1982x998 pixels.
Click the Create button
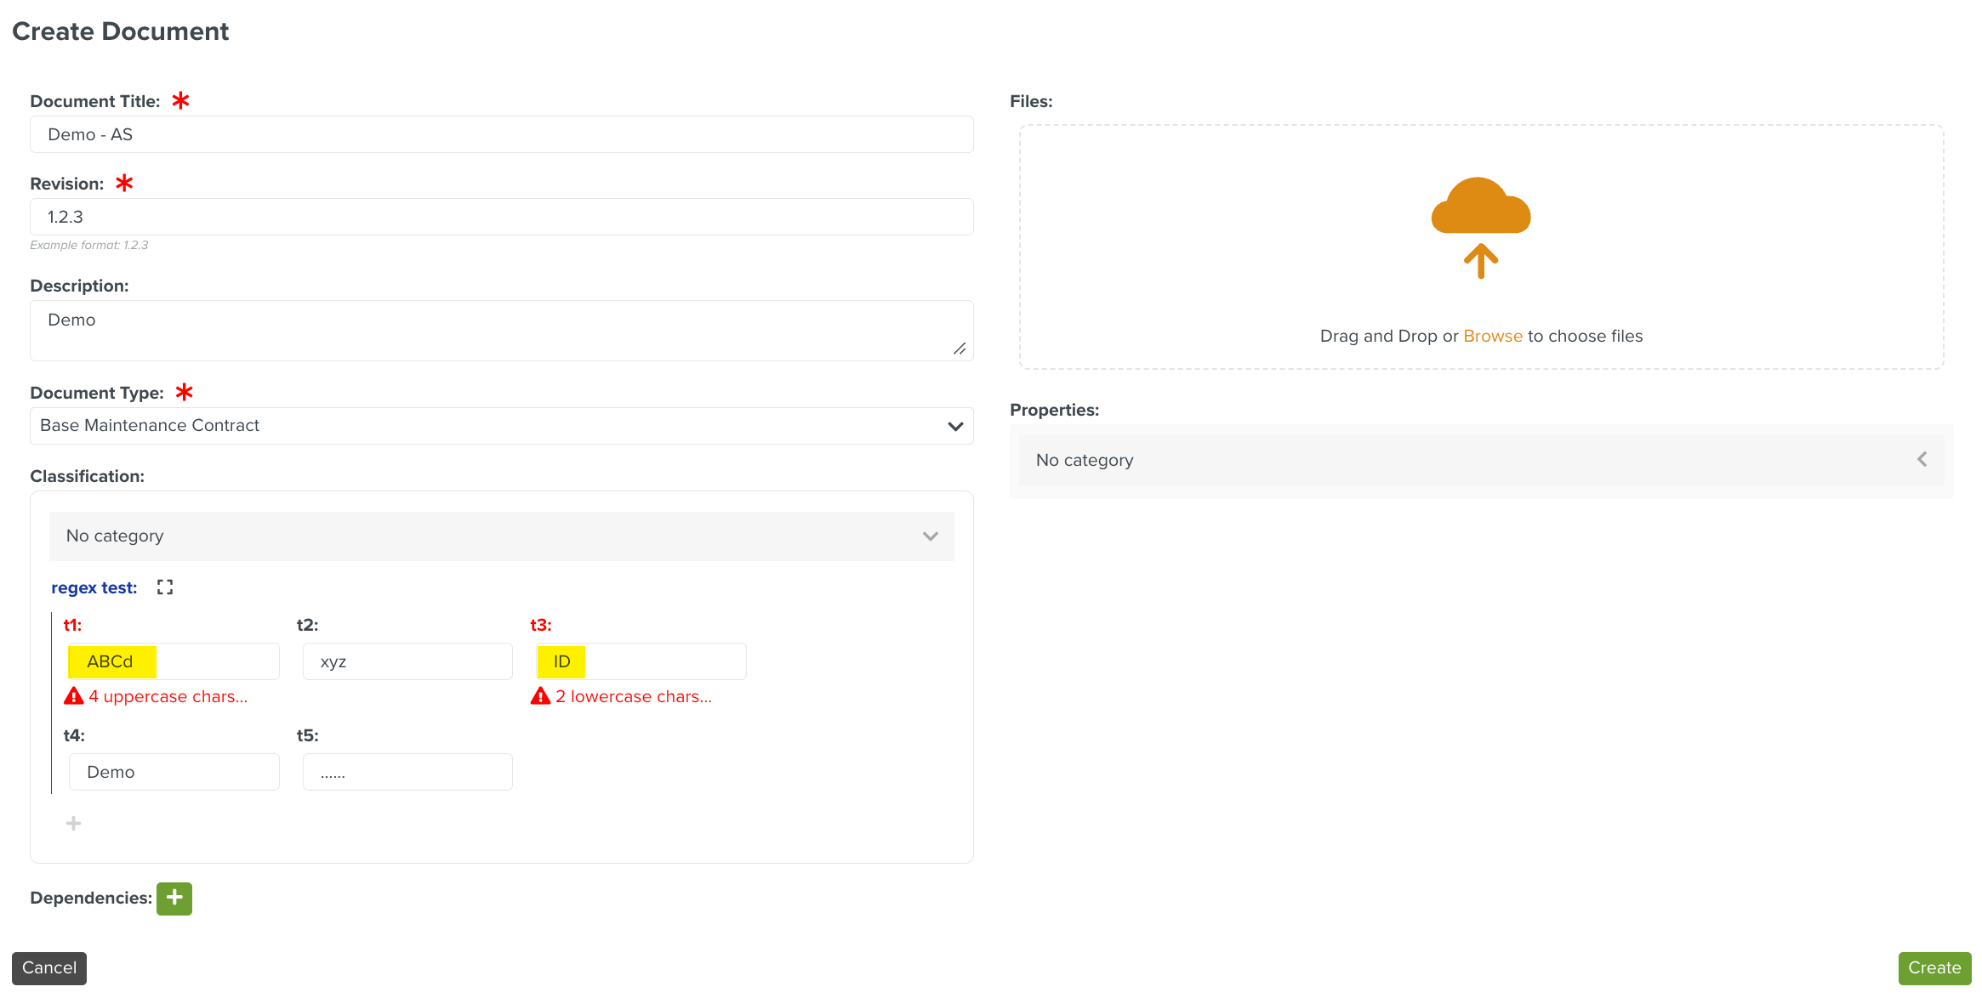point(1934,968)
